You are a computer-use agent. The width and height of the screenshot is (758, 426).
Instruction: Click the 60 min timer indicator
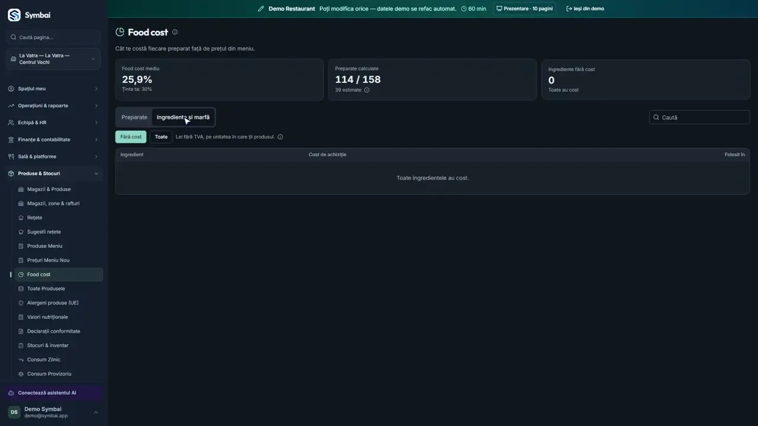click(x=473, y=9)
